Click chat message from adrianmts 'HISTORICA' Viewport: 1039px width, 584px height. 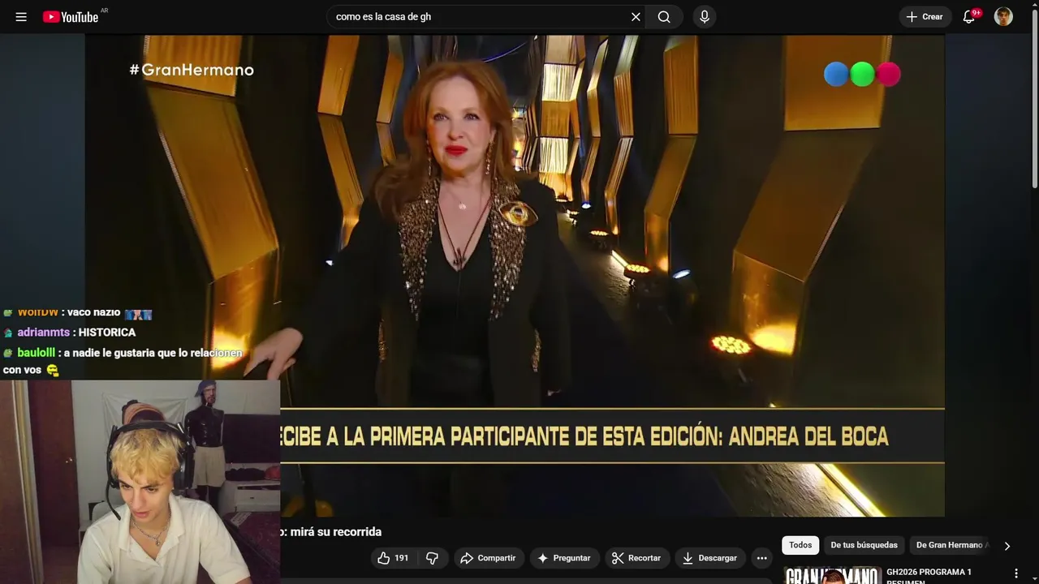click(107, 333)
